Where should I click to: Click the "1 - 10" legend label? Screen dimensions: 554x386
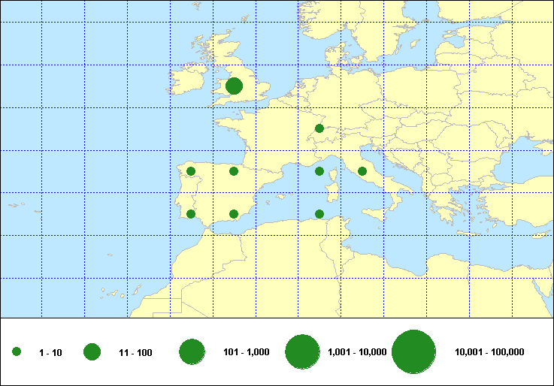50,352
